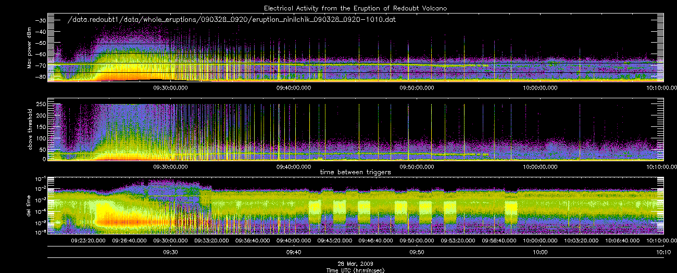Click the '09:43:20.000' tick label
Screen dimensions: 677x273
point(334,241)
